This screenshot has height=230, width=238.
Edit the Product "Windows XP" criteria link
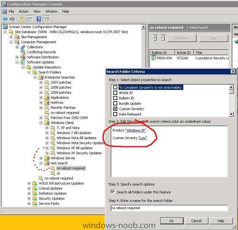pyautogui.click(x=136, y=130)
